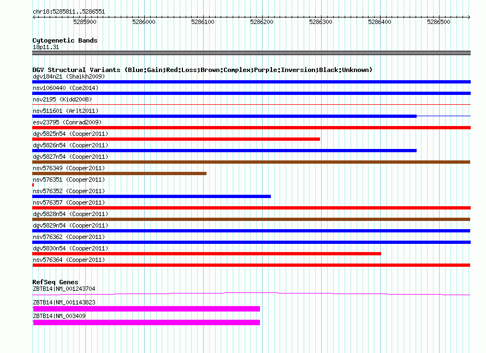The width and height of the screenshot is (486, 353).
Task: Click the brown bar under dgv5827n54
Action: (x=251, y=162)
